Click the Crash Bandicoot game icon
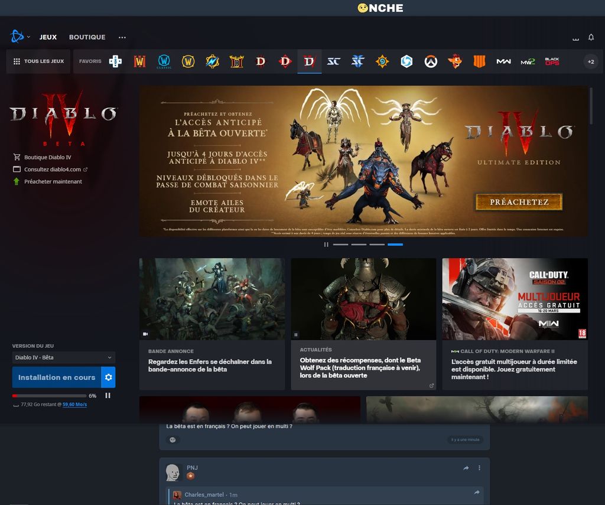 (454, 61)
